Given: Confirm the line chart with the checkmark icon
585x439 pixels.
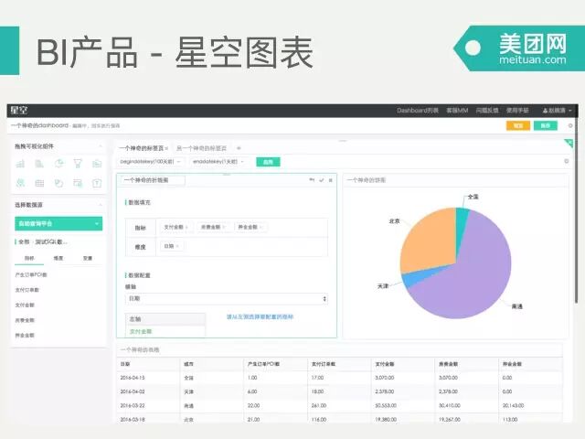Looking at the screenshot, I should tap(322, 180).
